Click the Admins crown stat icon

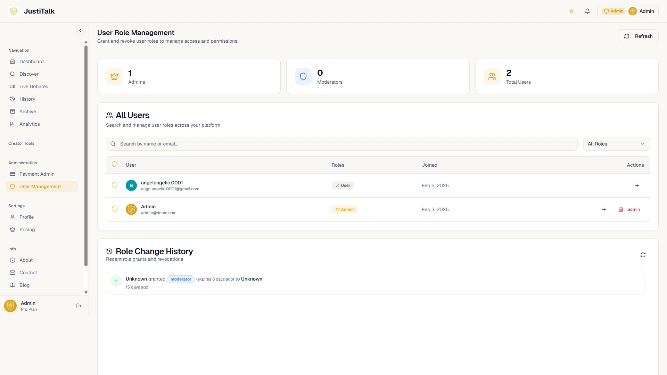(114, 76)
